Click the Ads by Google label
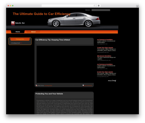The image size is (145, 123). pyautogui.click(x=112, y=81)
